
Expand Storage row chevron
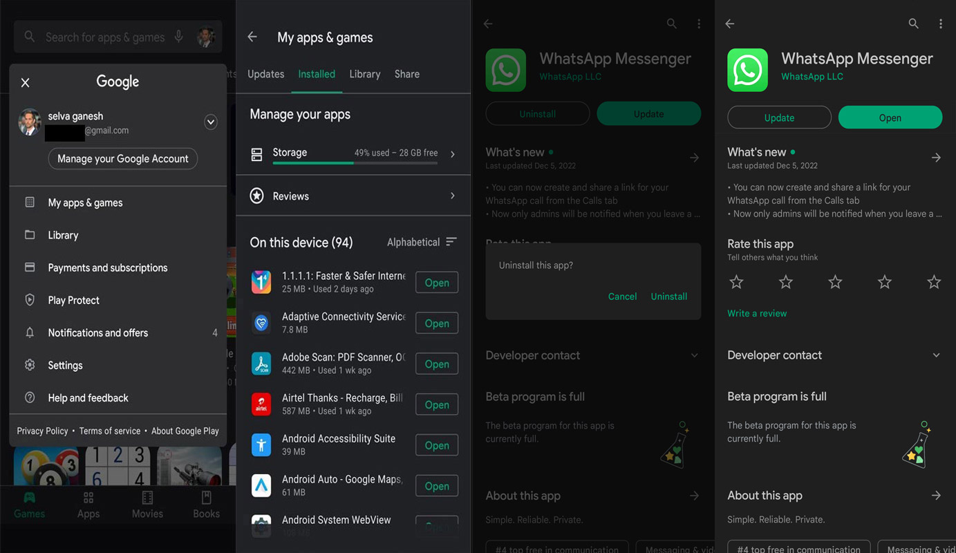point(453,154)
